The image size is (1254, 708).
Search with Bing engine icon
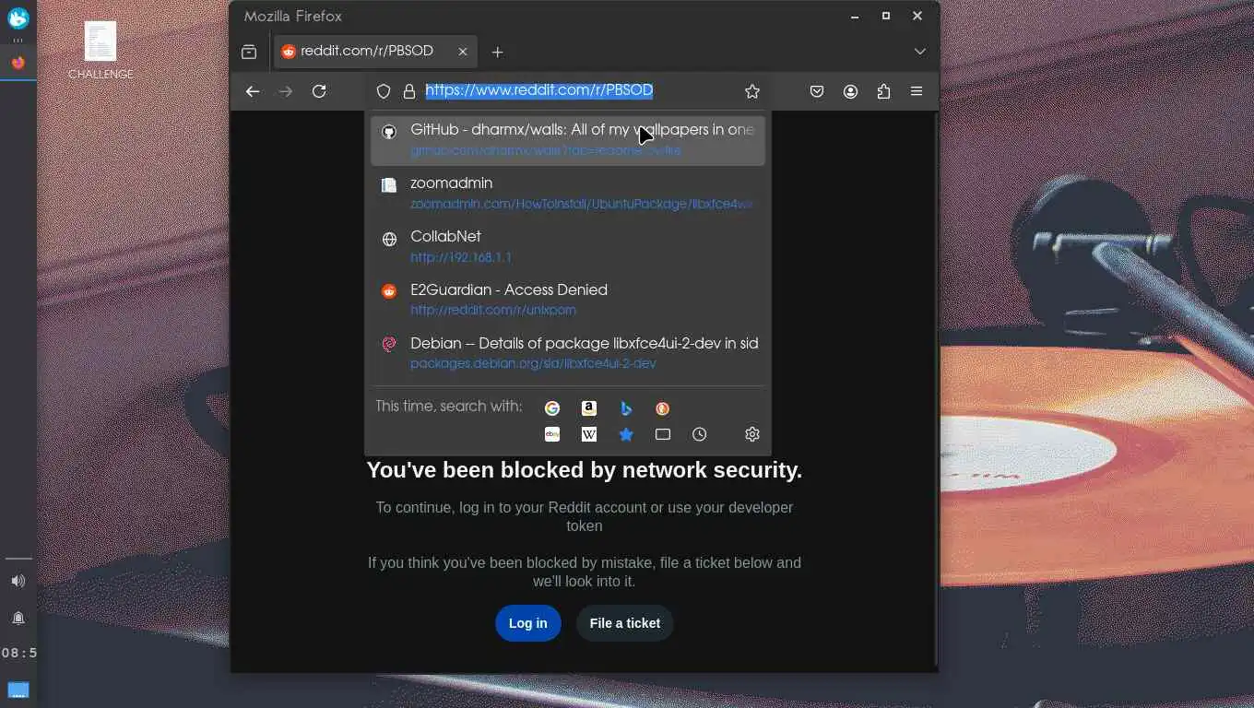[626, 408]
